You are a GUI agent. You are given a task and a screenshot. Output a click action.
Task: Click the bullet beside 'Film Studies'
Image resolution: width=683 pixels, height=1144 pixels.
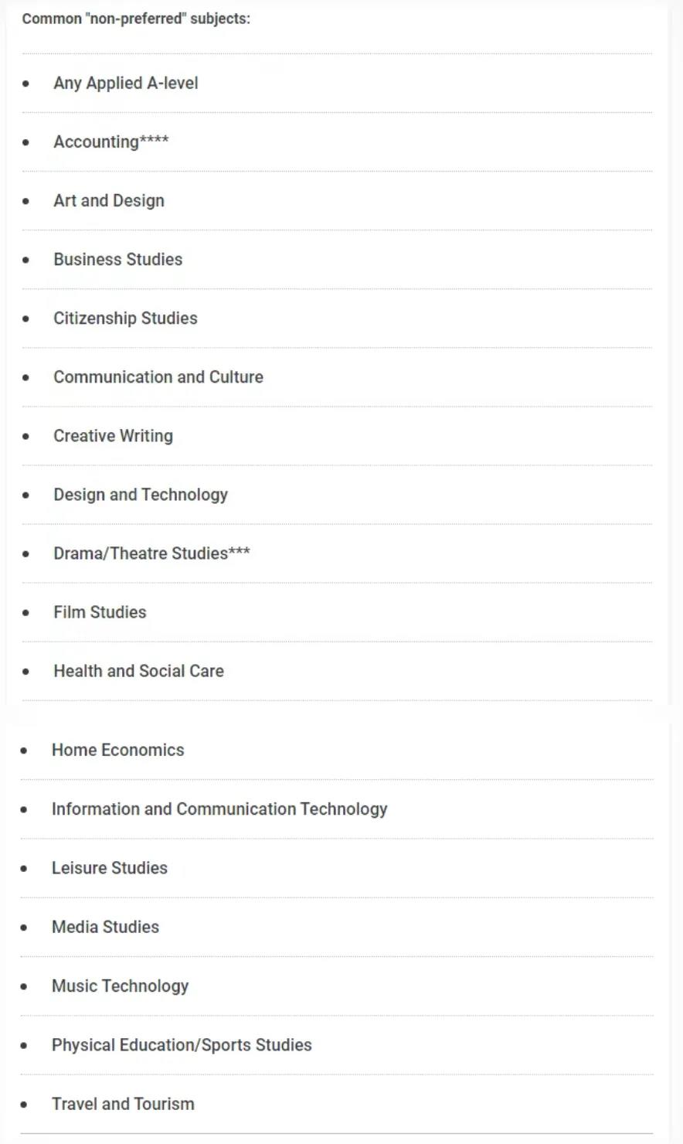[x=26, y=612]
